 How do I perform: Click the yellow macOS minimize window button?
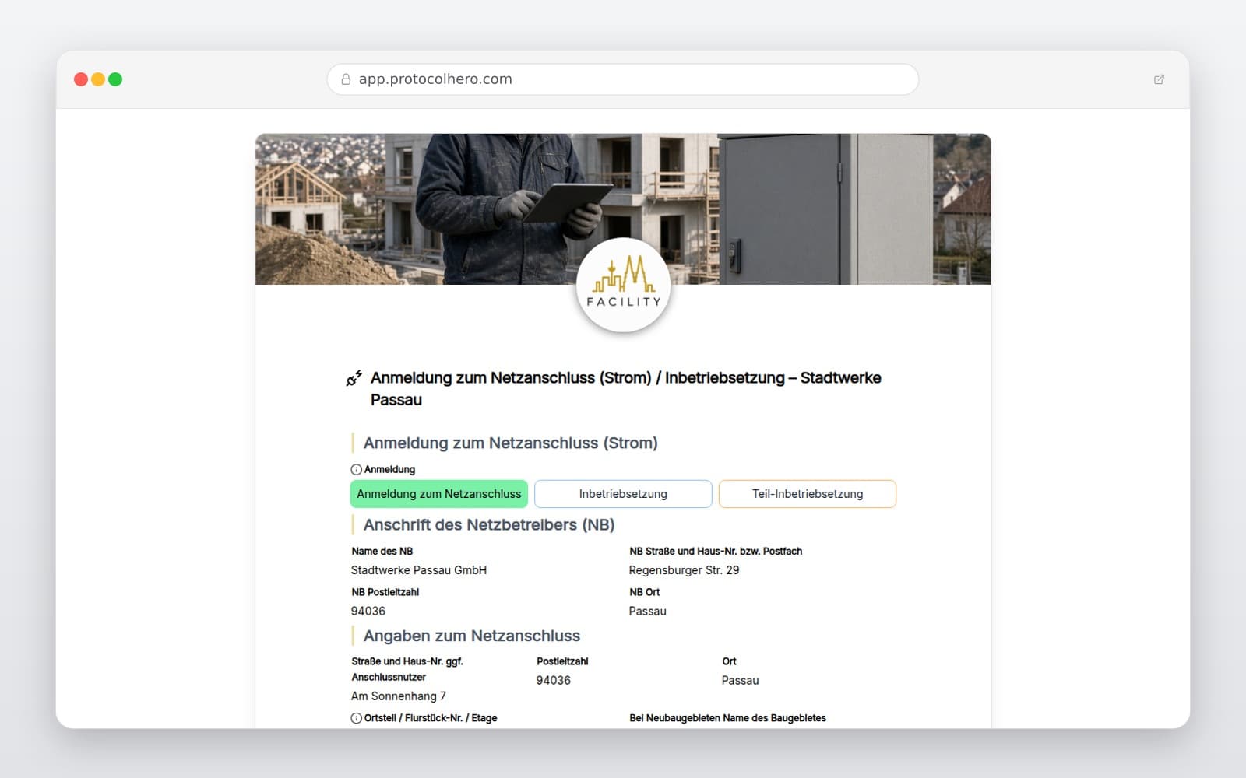pyautogui.click(x=98, y=79)
